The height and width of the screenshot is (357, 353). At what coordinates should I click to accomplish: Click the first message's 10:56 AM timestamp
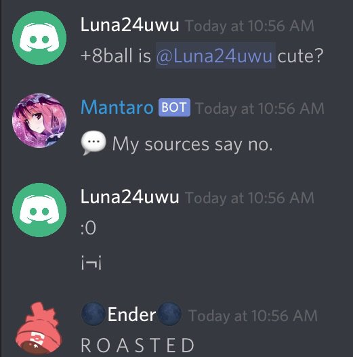(x=250, y=26)
